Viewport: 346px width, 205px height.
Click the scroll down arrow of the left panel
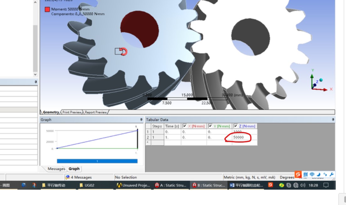point(35,74)
